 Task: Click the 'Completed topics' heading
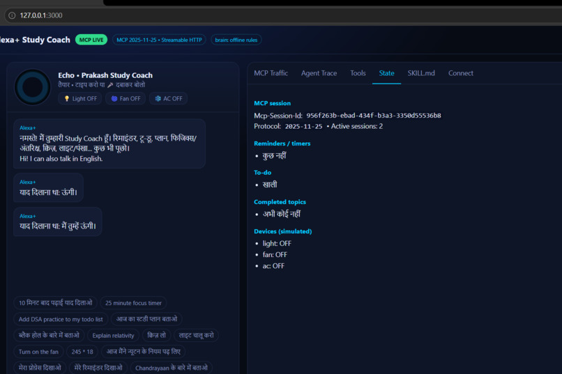tap(280, 202)
